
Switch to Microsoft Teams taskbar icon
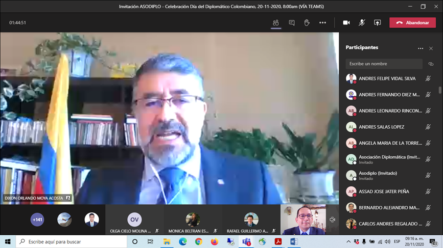[x=246, y=242]
